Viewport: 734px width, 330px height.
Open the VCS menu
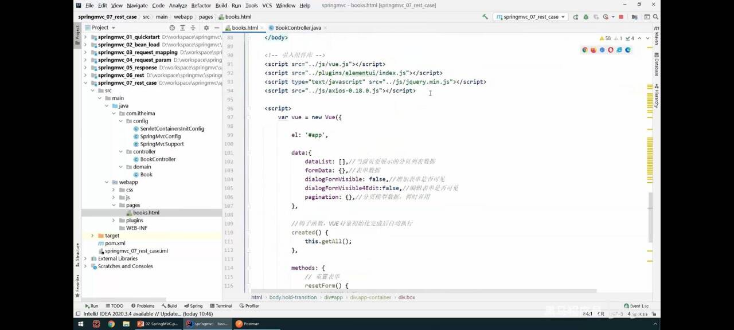coord(267,5)
